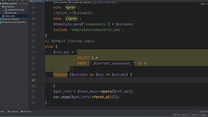Click the query method call on line 51
This screenshot has width=208, height=117.
(x=107, y=91)
